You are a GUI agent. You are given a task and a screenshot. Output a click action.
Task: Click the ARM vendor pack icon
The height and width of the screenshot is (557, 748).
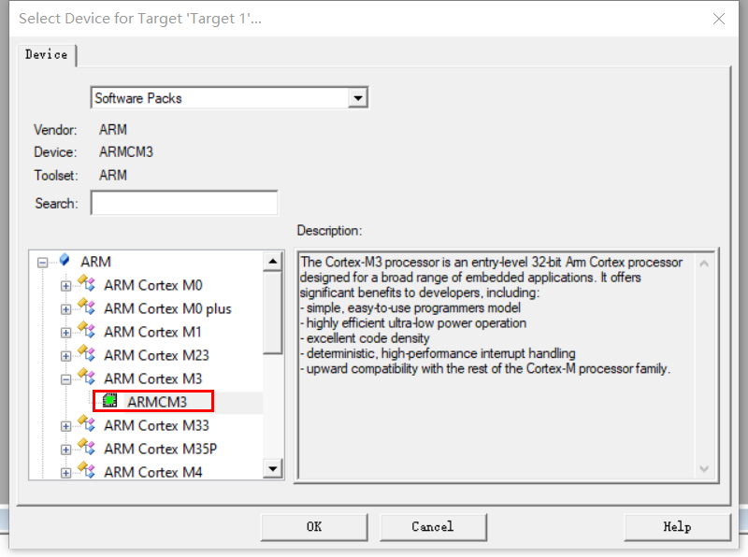65,261
